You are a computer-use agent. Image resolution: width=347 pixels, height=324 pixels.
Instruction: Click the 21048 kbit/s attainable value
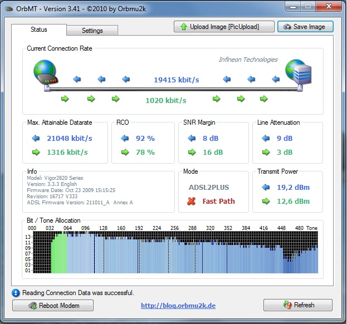coord(70,138)
